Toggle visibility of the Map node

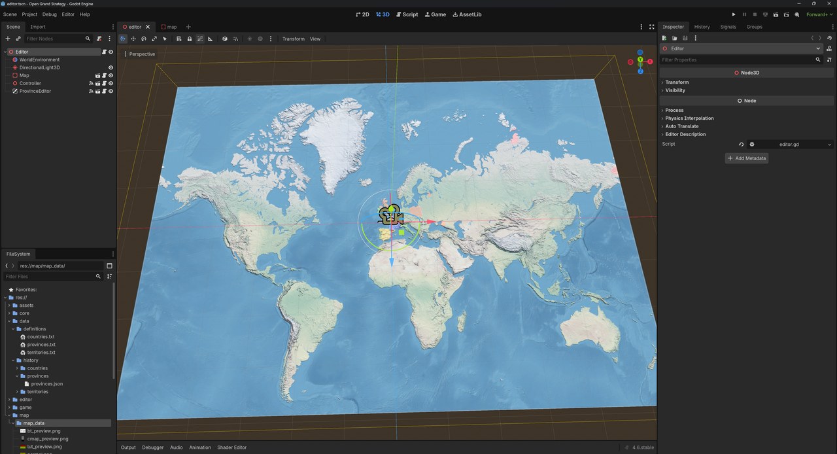click(x=111, y=75)
